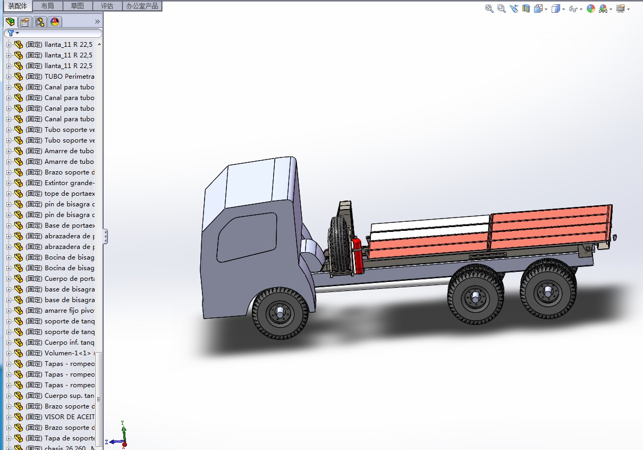Screen dimensions: 643x450
Task: Show more manager tabs with the » chevron
Action: click(x=97, y=22)
